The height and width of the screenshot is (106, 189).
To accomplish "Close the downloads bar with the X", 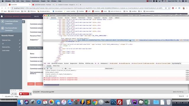I will 187,96.
